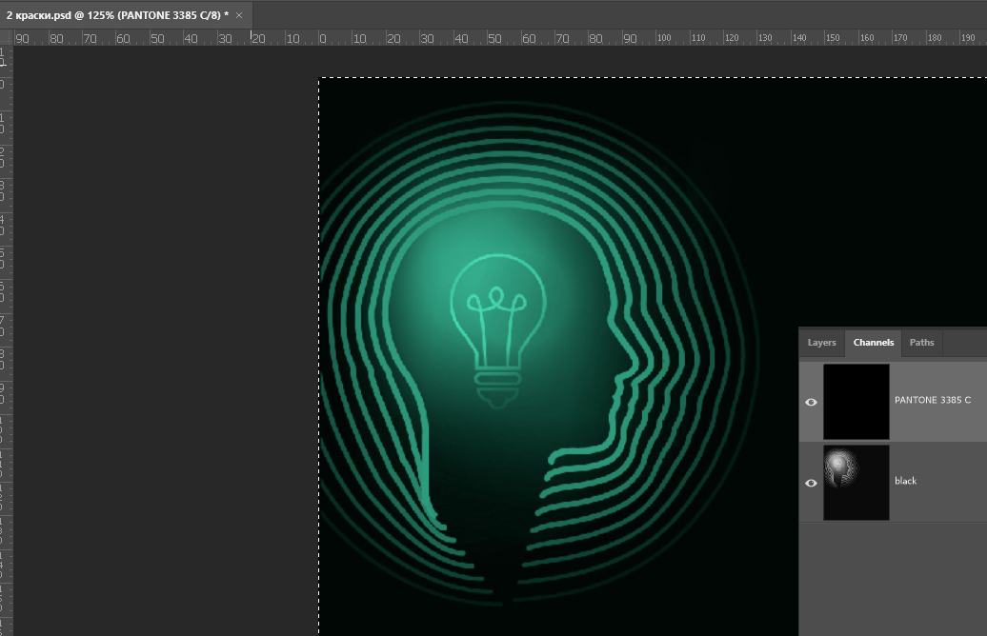The image size is (987, 636).
Task: Select the 2 краски.psd document tab
Action: (x=114, y=15)
